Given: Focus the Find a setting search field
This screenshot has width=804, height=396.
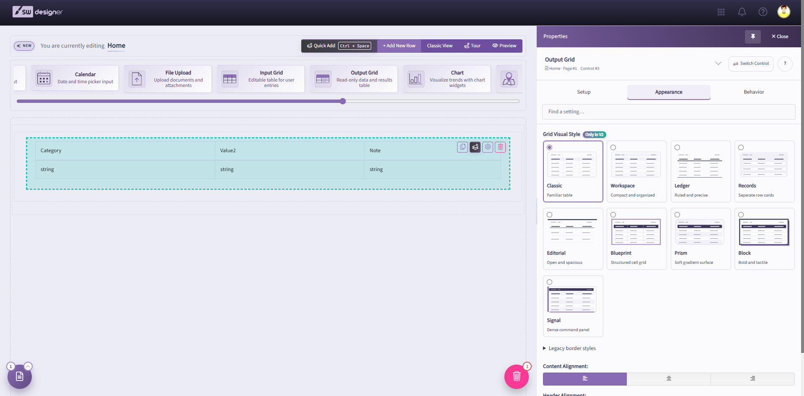Looking at the screenshot, I should 669,112.
